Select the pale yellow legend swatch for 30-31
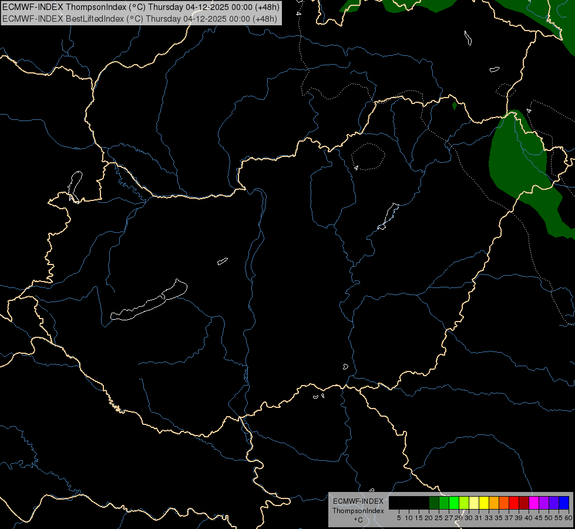The width and height of the screenshot is (575, 529). tap(474, 503)
